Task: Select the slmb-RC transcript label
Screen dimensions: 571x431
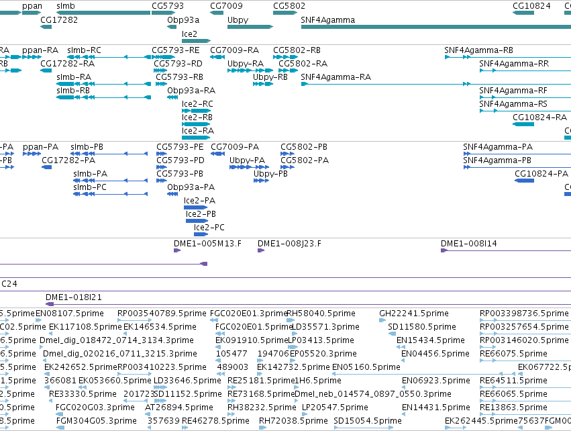Action: click(x=84, y=50)
